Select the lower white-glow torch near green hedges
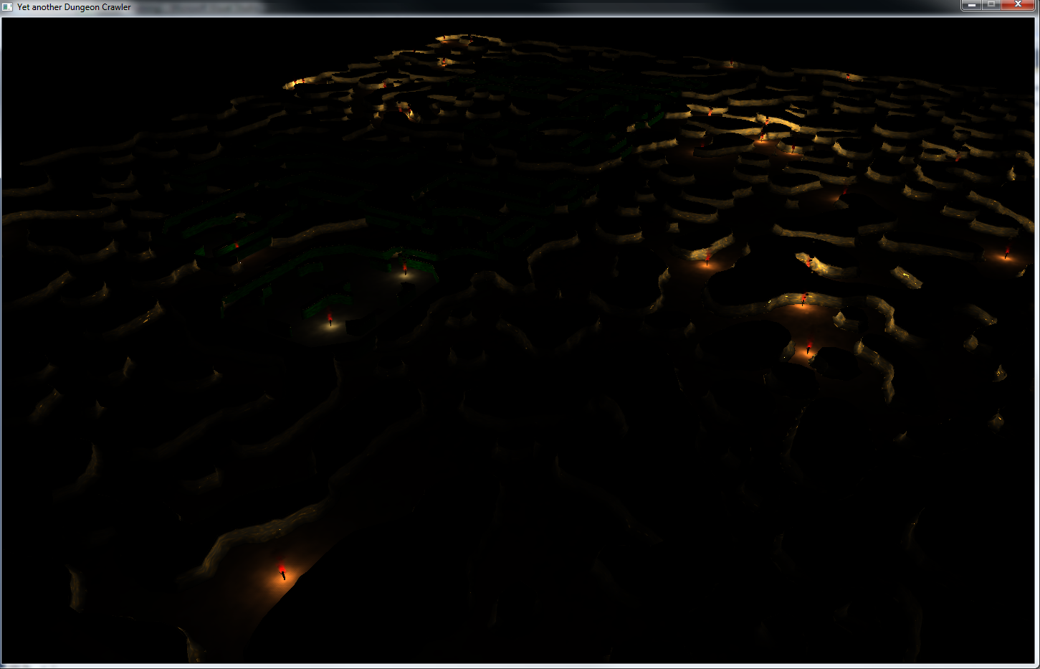This screenshot has height=669, width=1040. (x=330, y=318)
